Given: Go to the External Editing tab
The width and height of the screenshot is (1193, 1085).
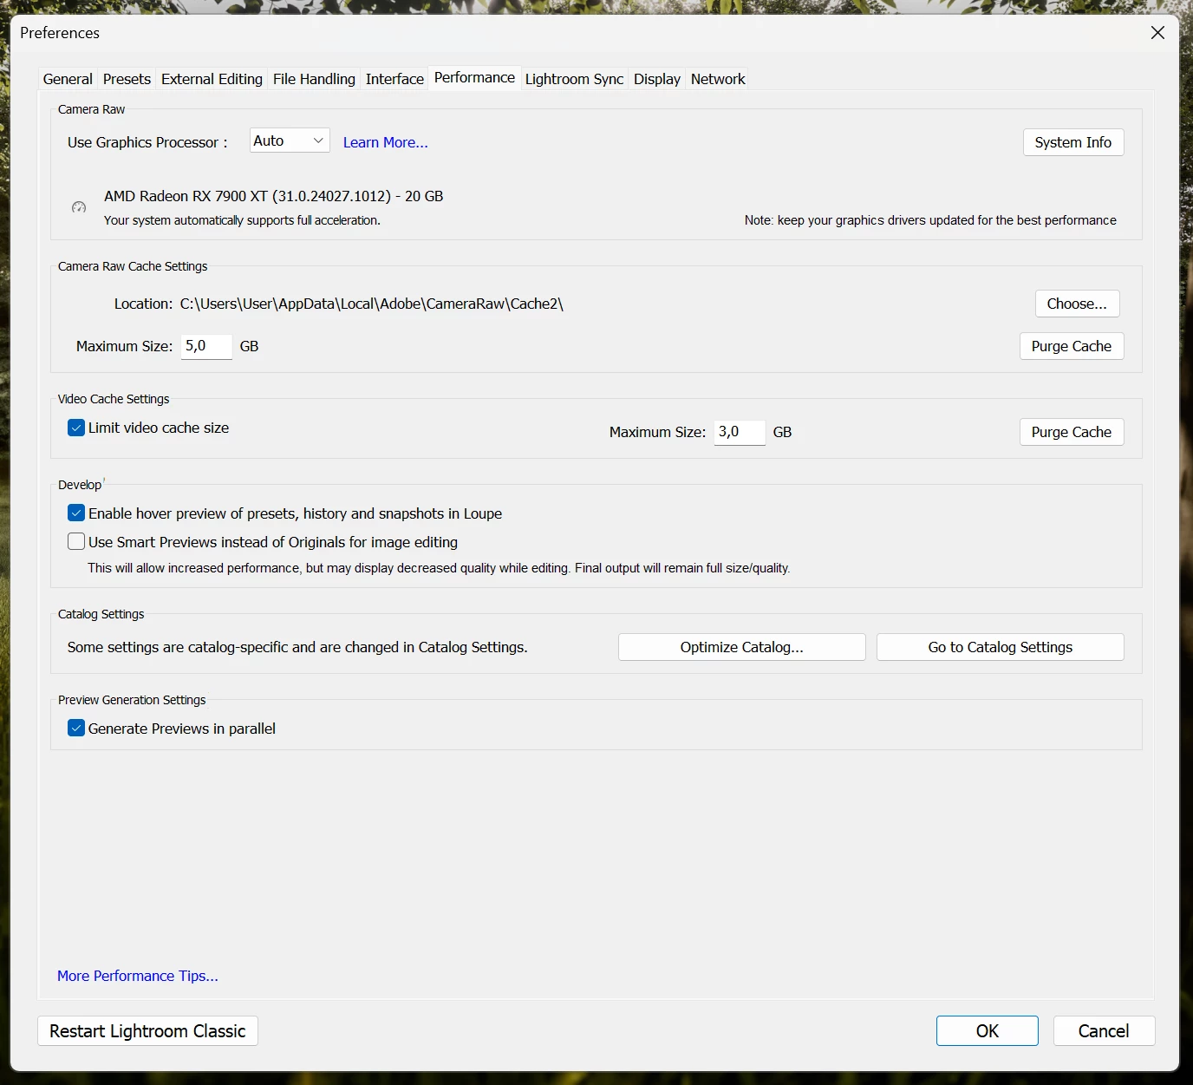Looking at the screenshot, I should tap(212, 79).
